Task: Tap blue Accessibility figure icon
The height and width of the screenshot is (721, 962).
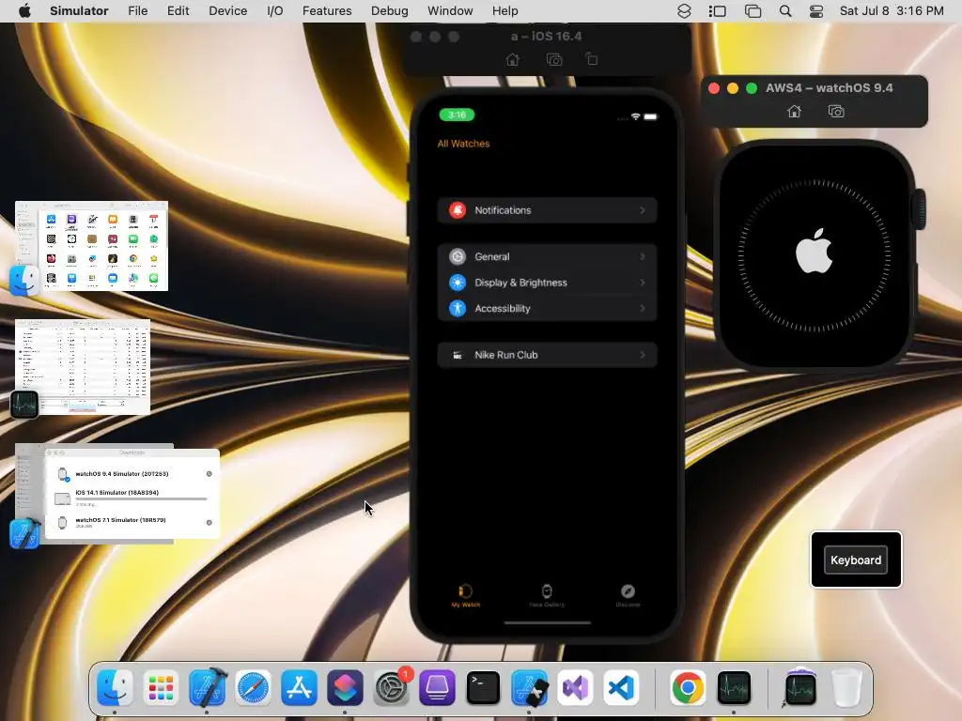Action: (458, 308)
